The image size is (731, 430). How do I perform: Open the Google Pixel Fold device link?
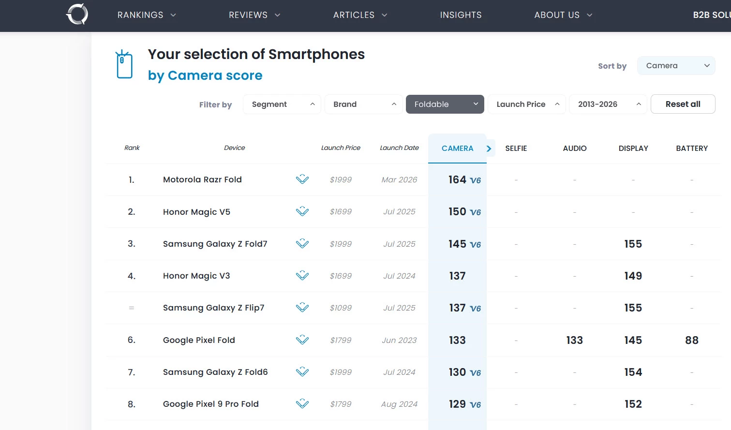click(199, 340)
